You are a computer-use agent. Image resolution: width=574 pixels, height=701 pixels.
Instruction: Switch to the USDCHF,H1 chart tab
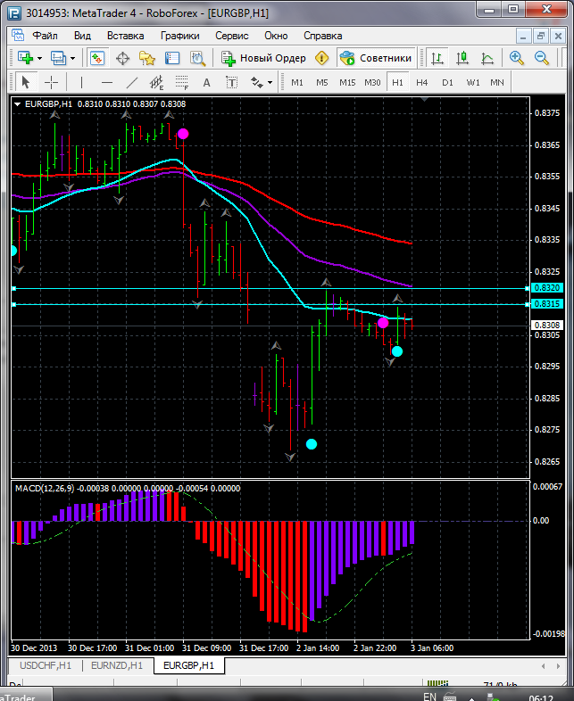click(x=44, y=665)
